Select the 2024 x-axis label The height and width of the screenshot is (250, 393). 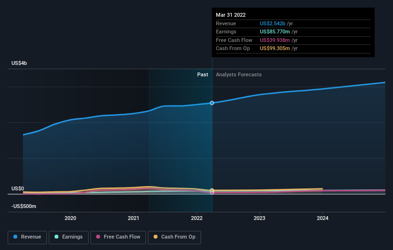point(323,218)
